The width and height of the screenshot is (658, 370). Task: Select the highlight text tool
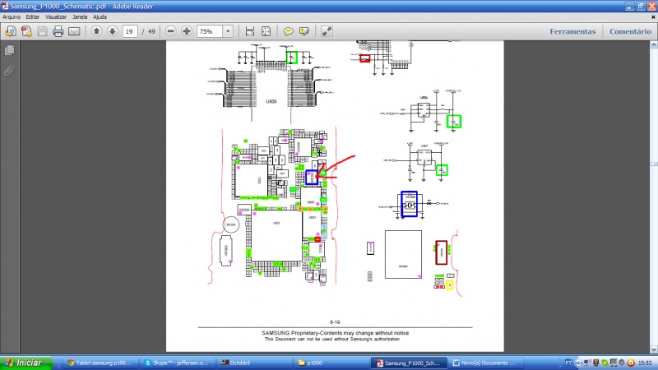pos(304,31)
